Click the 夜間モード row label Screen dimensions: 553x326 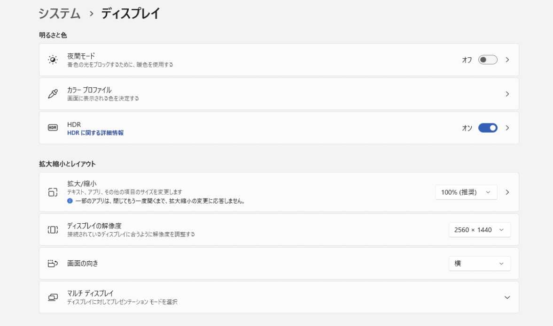[x=81, y=56]
